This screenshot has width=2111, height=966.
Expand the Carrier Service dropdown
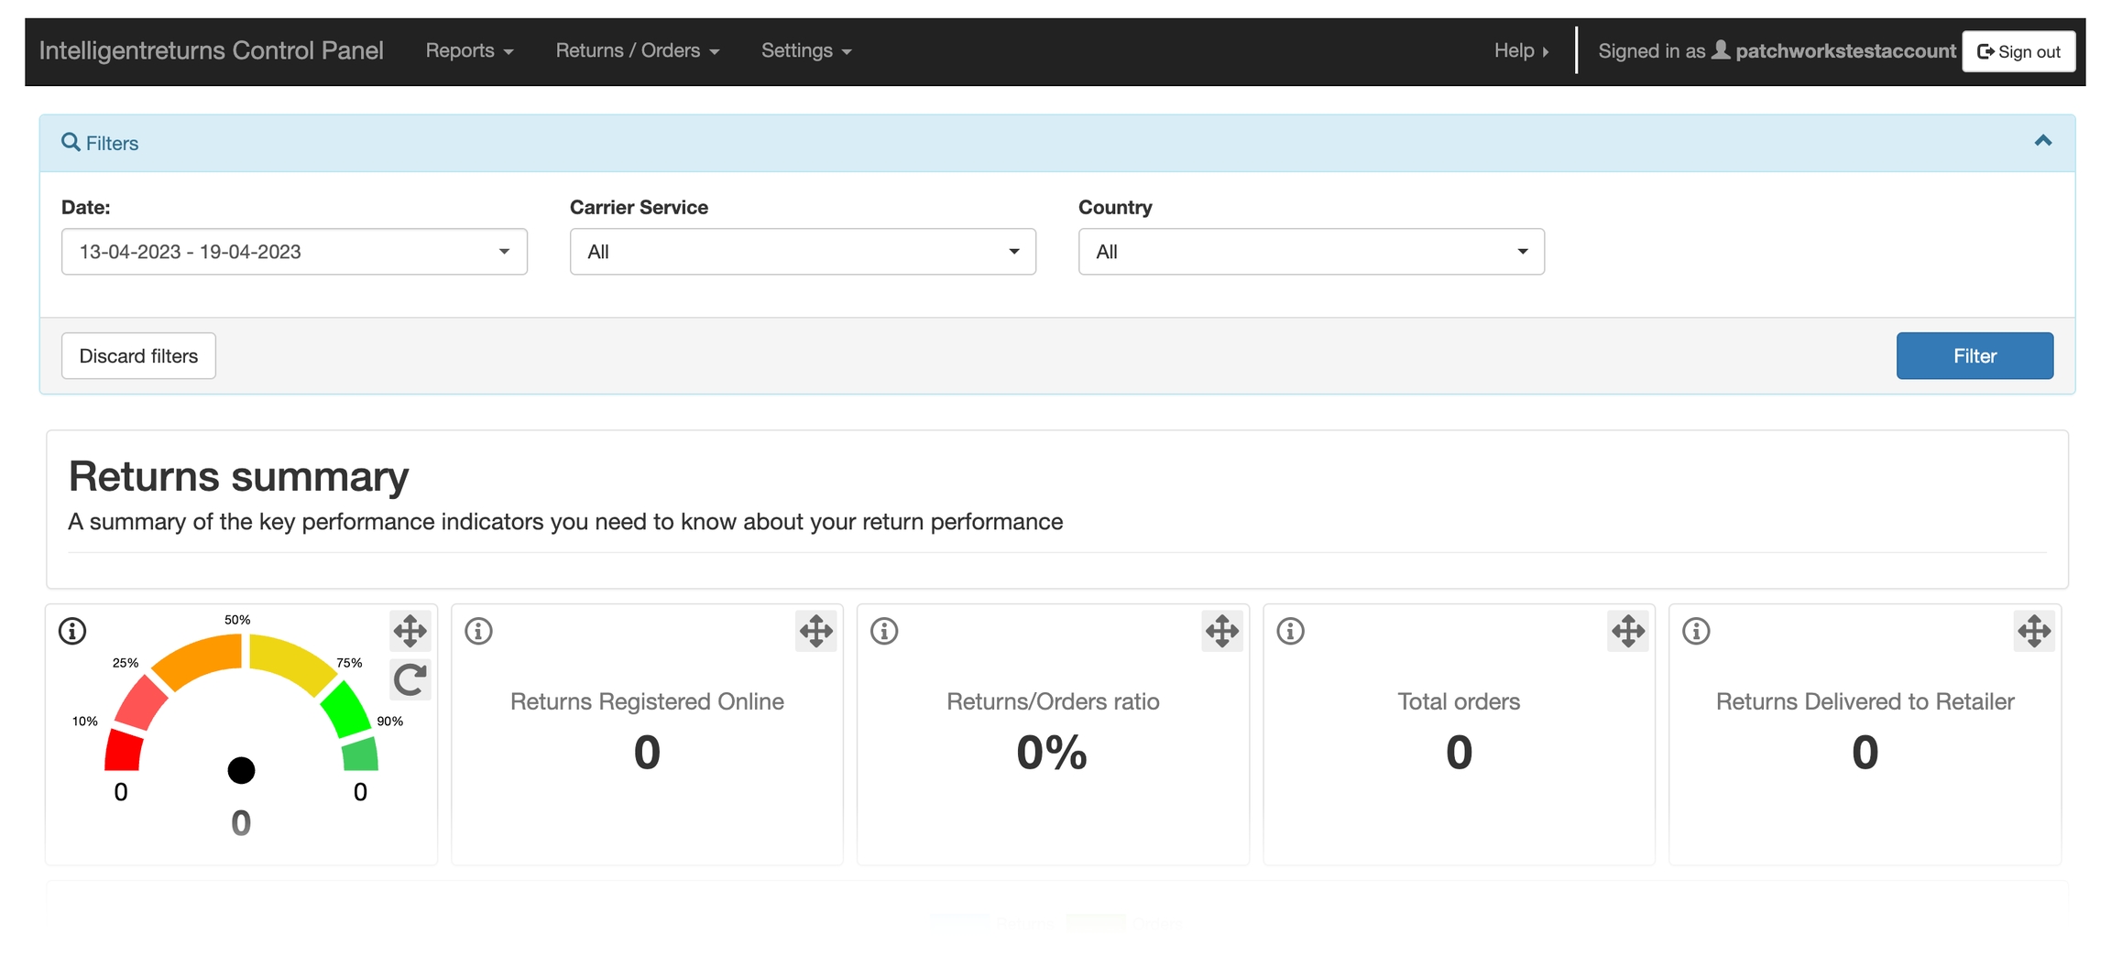803,252
